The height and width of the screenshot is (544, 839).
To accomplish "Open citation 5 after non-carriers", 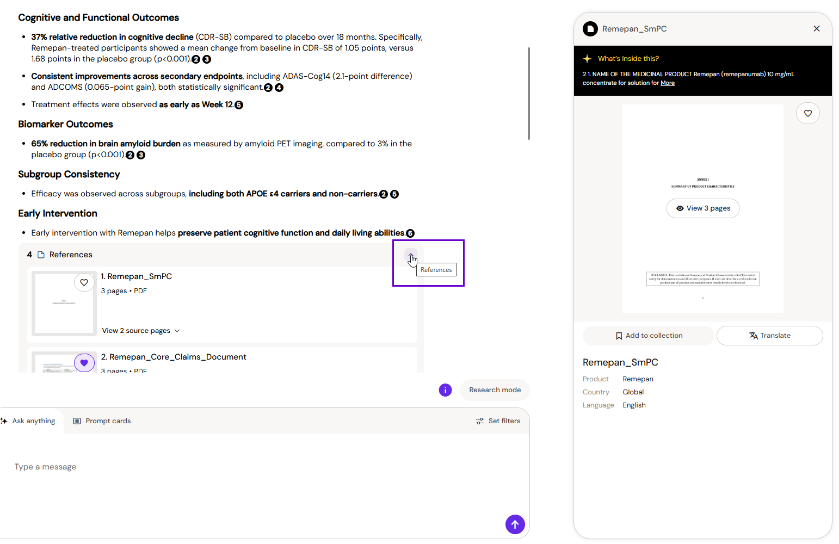I will pyautogui.click(x=394, y=194).
